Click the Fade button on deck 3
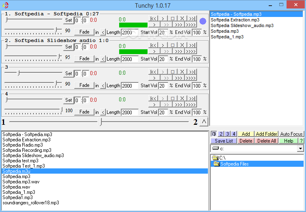 point(84,85)
